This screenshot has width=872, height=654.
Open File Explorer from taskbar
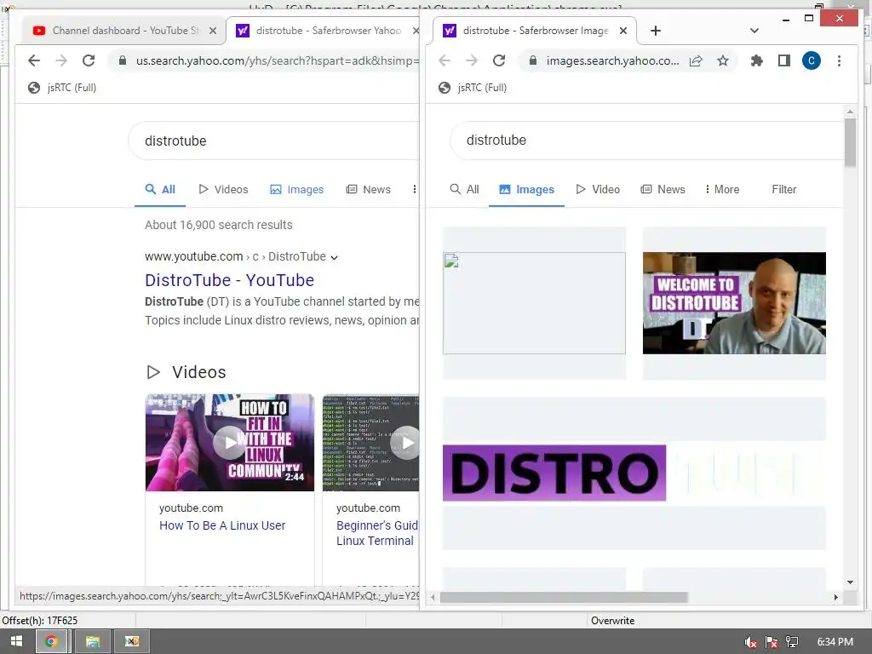[x=92, y=641]
